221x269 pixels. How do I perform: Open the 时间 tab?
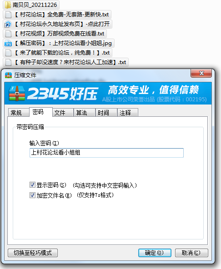(106, 113)
